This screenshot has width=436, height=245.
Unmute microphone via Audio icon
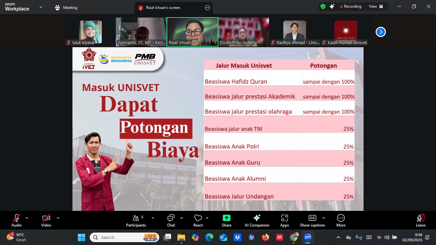(17, 218)
